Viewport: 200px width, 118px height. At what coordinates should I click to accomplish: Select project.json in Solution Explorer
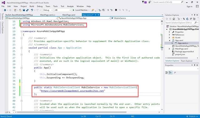[x=180, y=54]
